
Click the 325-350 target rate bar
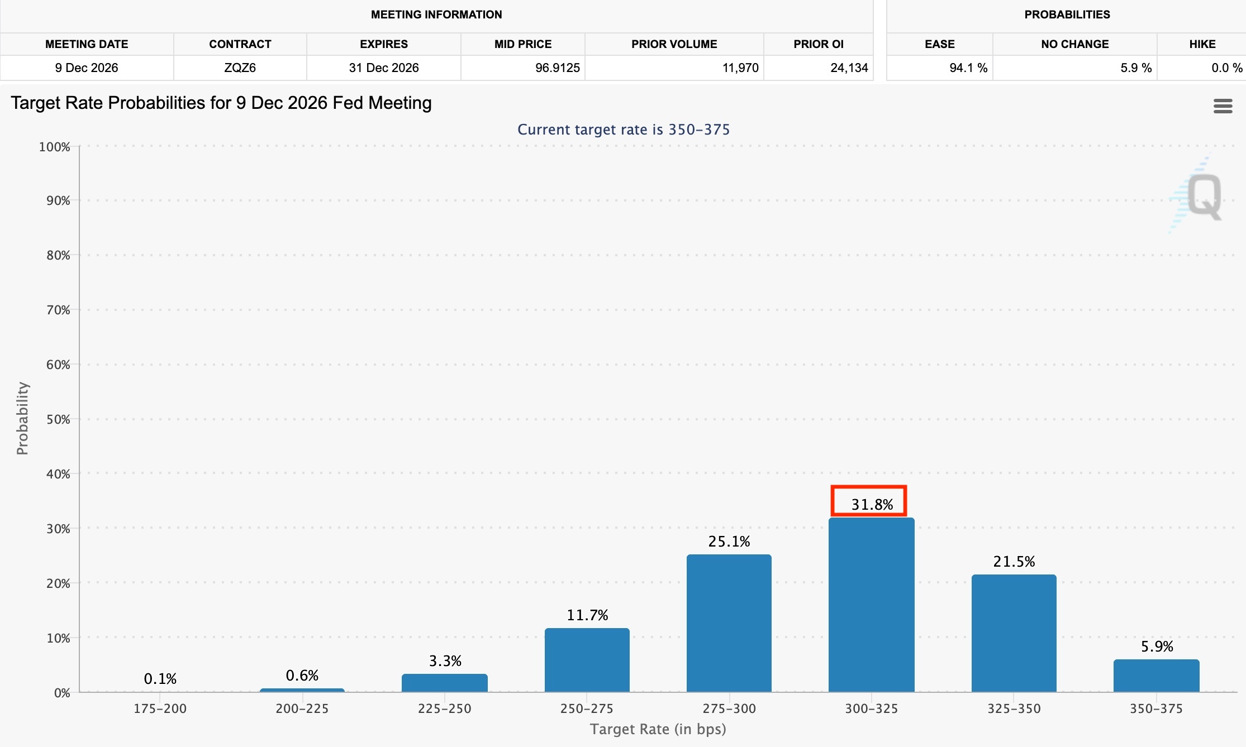click(x=1014, y=633)
